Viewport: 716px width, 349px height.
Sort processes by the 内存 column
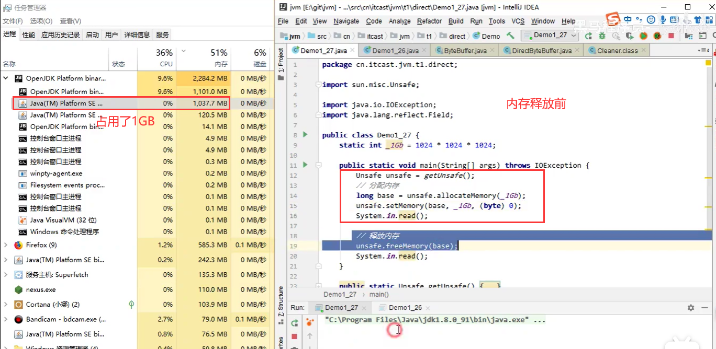point(203,58)
